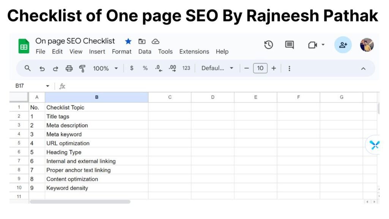The image size is (389, 219).
Task: Open the Default font dropdown
Action: (x=217, y=68)
